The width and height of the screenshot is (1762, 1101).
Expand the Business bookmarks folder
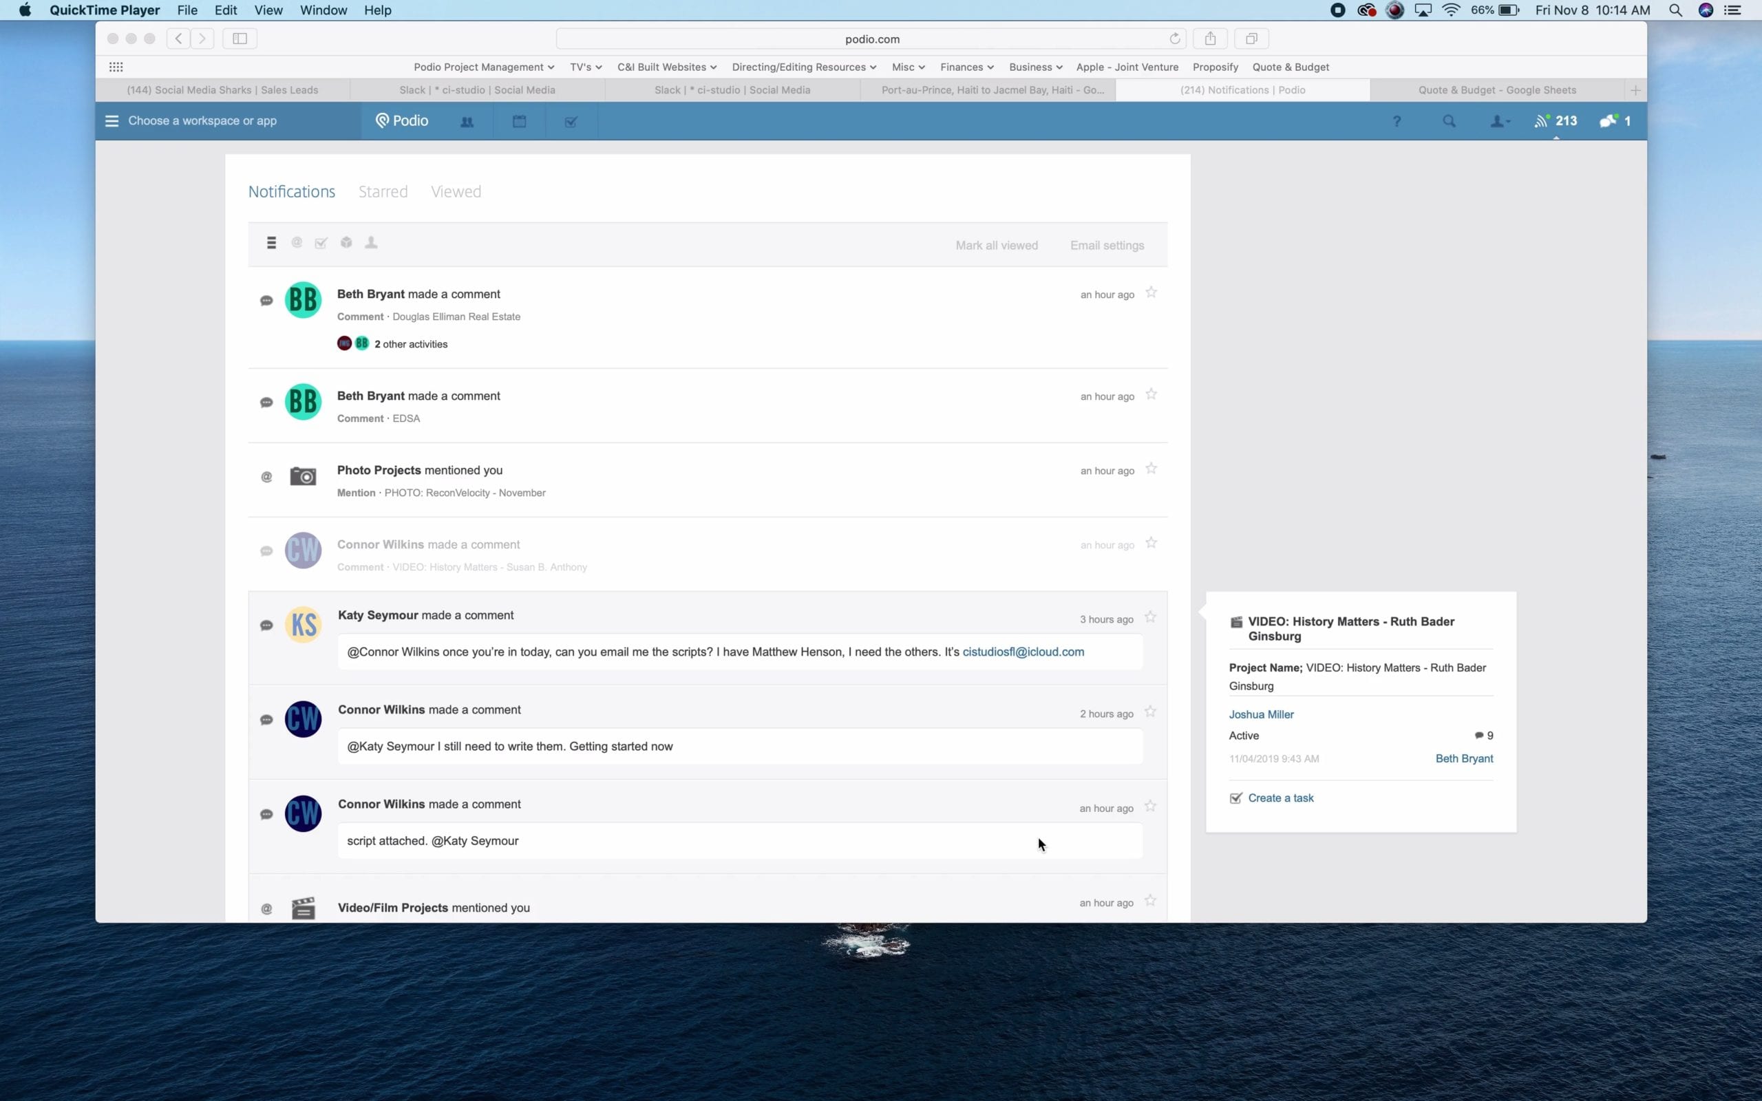pyautogui.click(x=1035, y=67)
